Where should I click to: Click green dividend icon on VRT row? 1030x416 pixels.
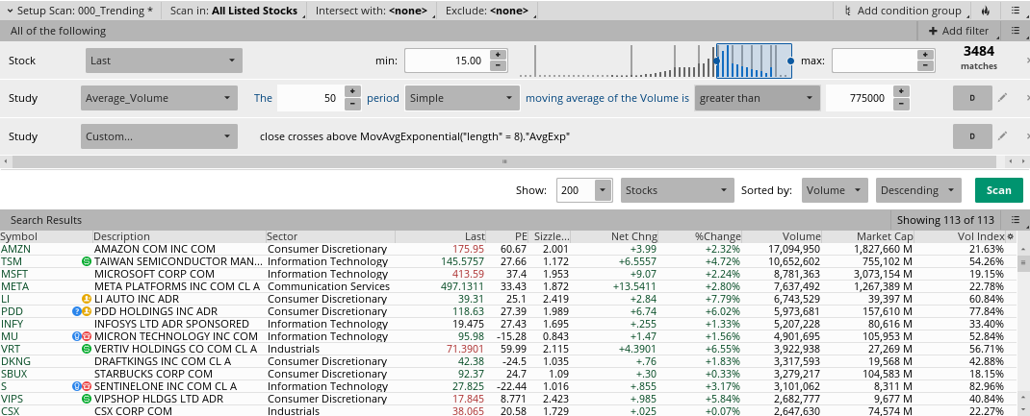(86, 349)
